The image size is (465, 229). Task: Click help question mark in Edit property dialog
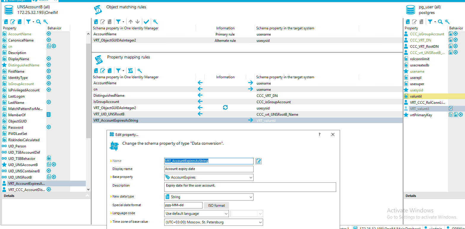[320, 134]
